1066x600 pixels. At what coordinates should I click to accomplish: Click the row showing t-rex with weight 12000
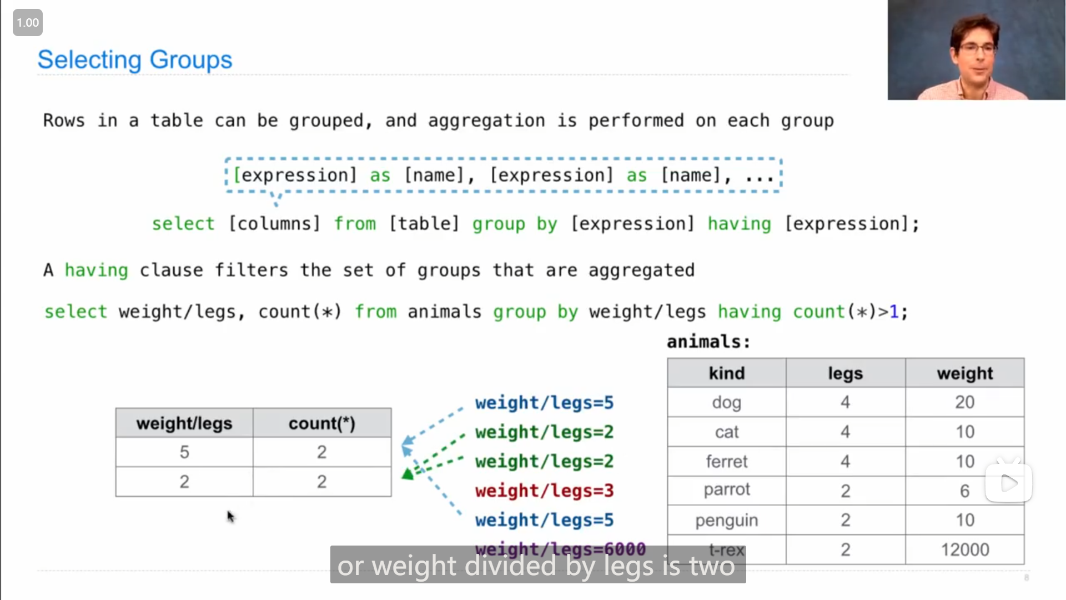point(846,549)
